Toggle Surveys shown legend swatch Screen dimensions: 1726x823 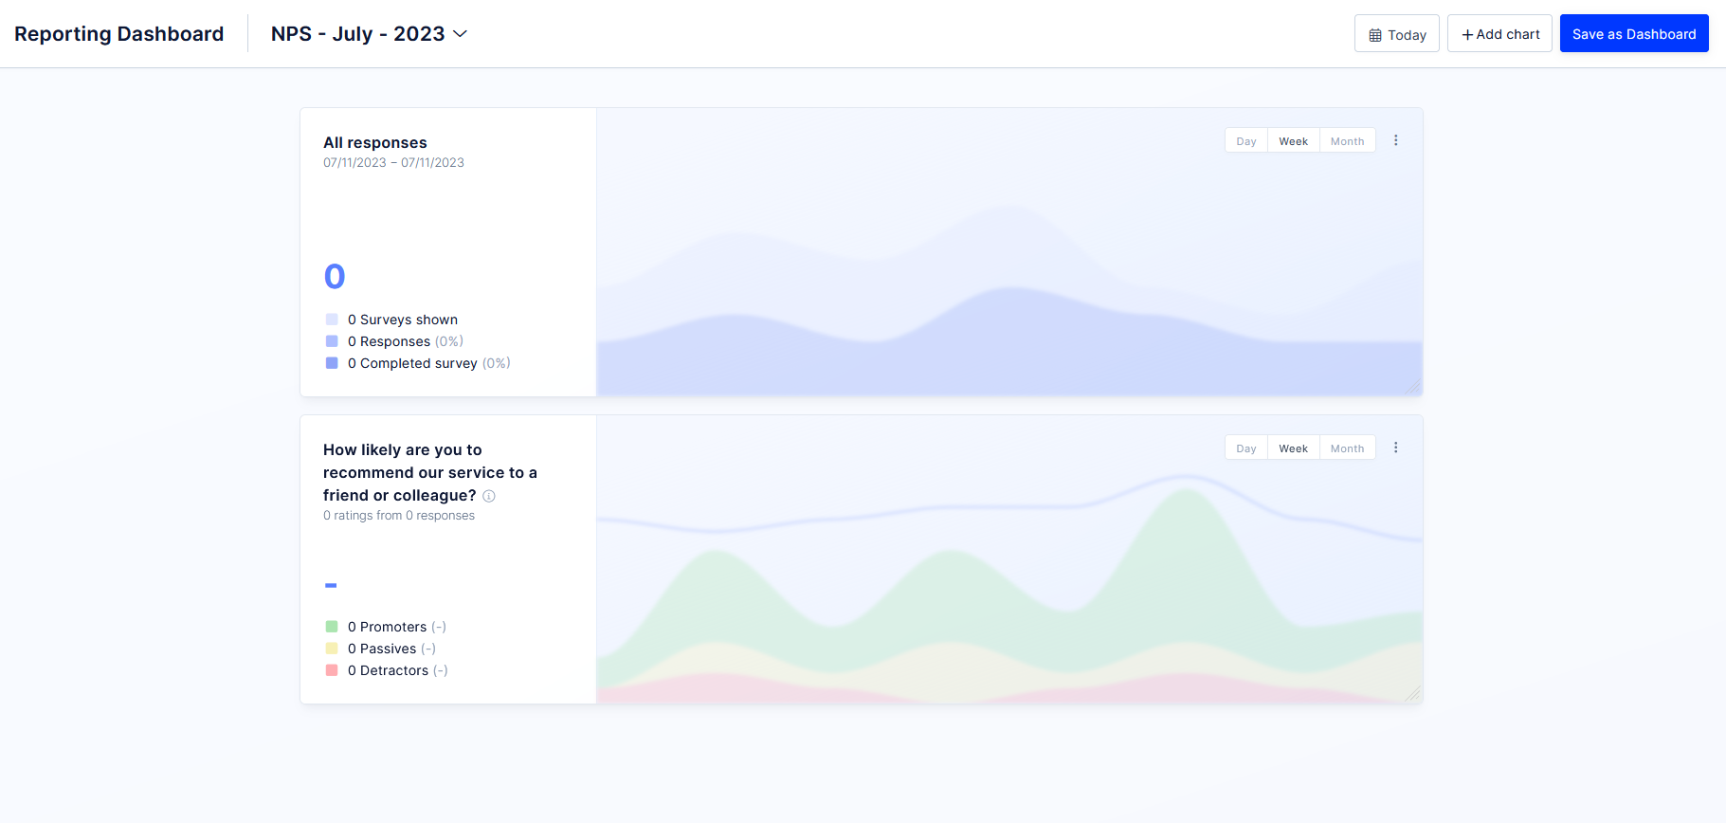[x=332, y=320]
